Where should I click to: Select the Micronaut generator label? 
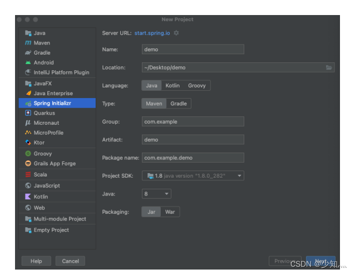46,123
